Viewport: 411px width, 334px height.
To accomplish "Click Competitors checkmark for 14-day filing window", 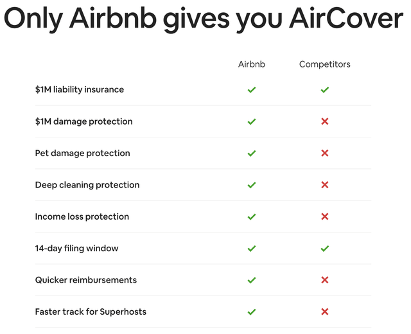I will (324, 249).
